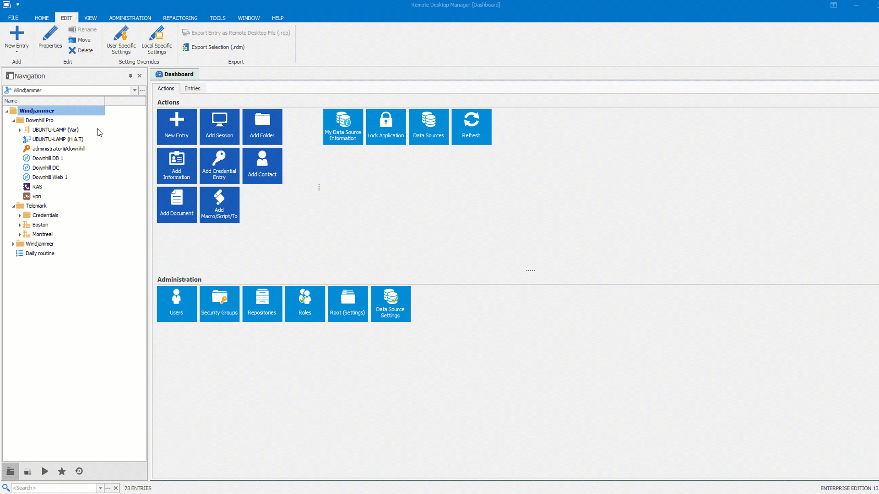Click the New Entry dashboard tile
This screenshot has height=494, width=879.
[x=177, y=127]
